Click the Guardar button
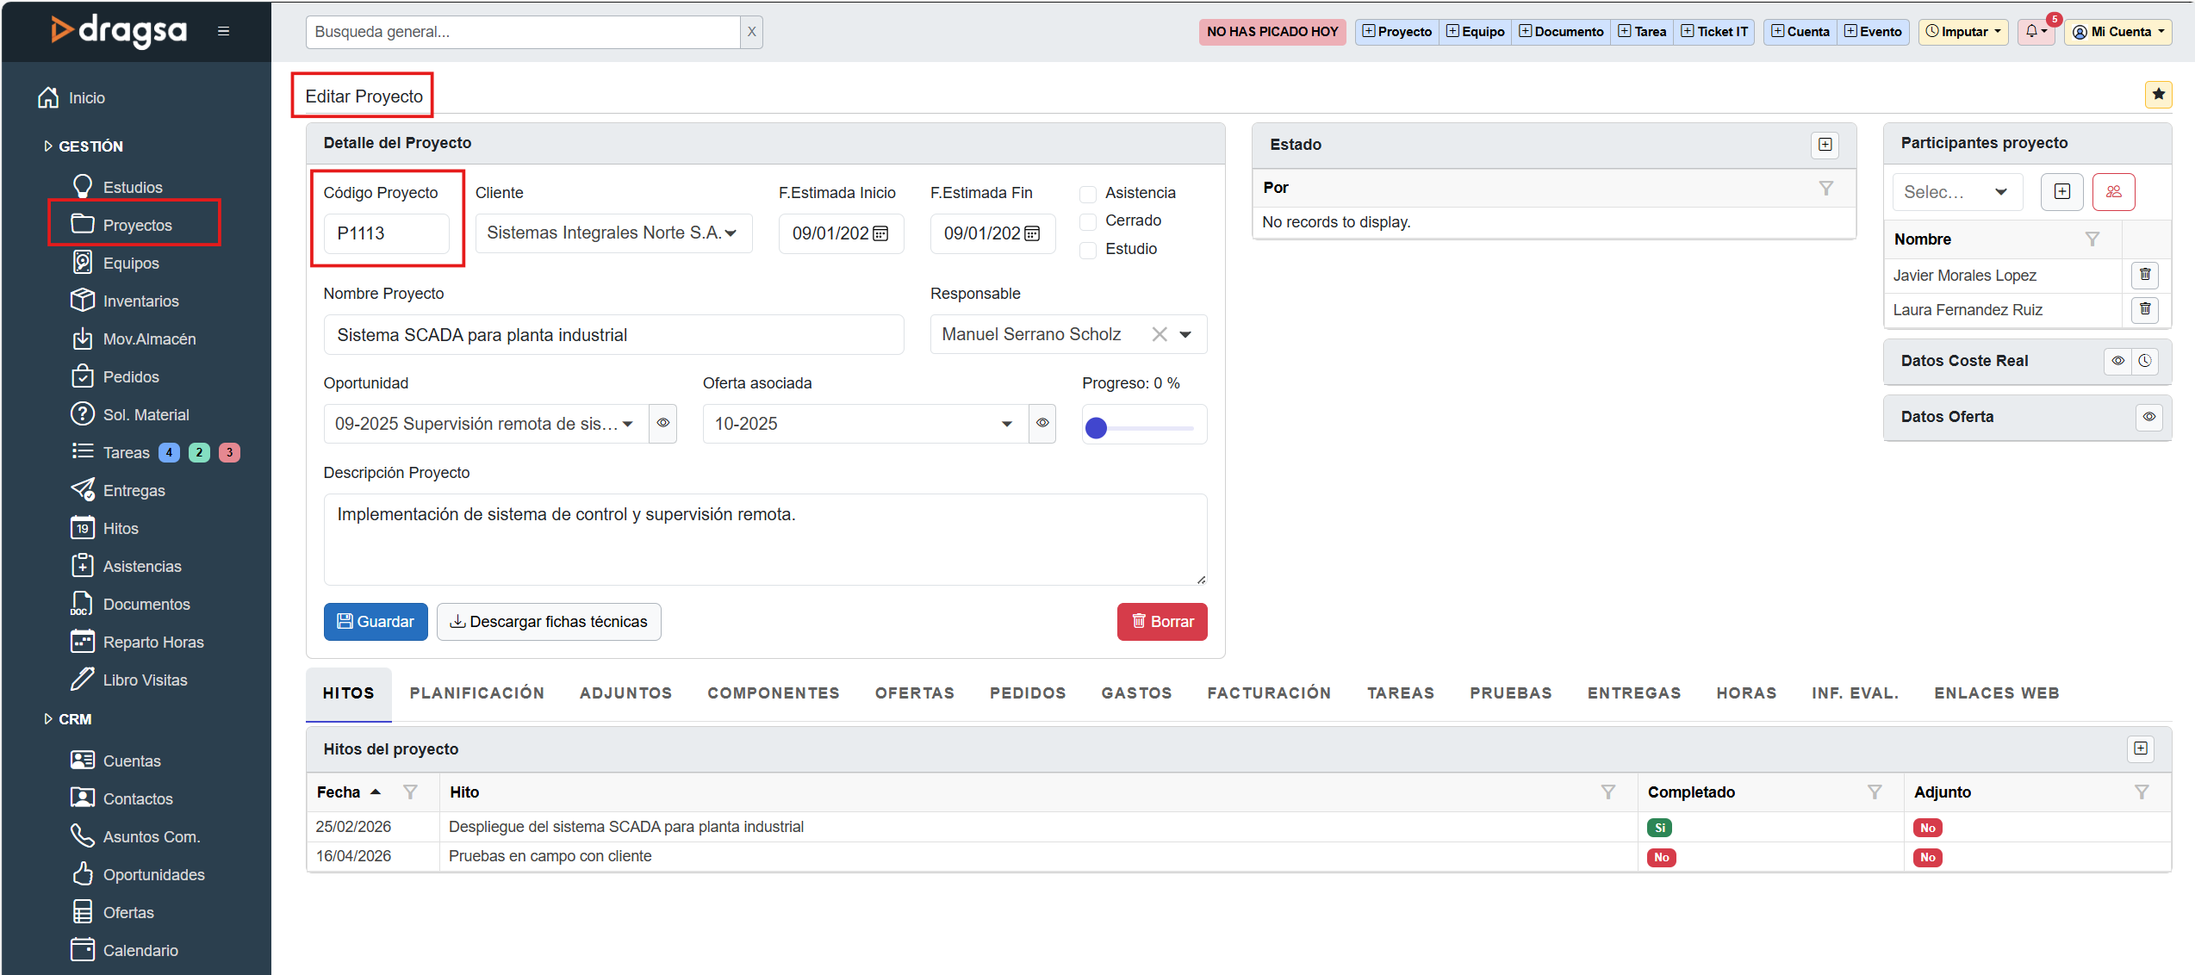This screenshot has height=975, width=2195. coord(375,622)
